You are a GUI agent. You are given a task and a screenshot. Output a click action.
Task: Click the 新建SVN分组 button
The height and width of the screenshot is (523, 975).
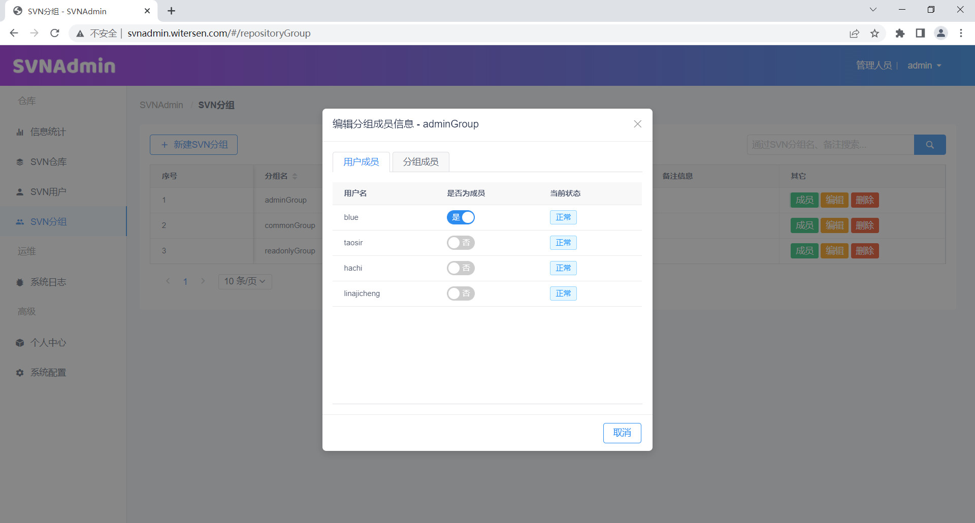point(193,145)
